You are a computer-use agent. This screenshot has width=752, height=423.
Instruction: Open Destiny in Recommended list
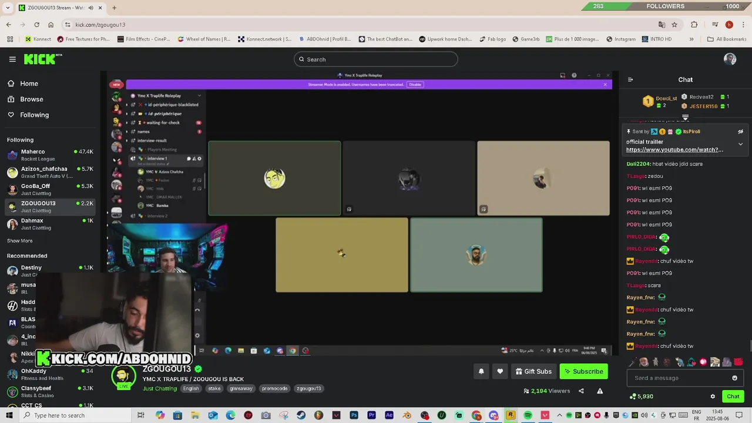click(x=50, y=271)
